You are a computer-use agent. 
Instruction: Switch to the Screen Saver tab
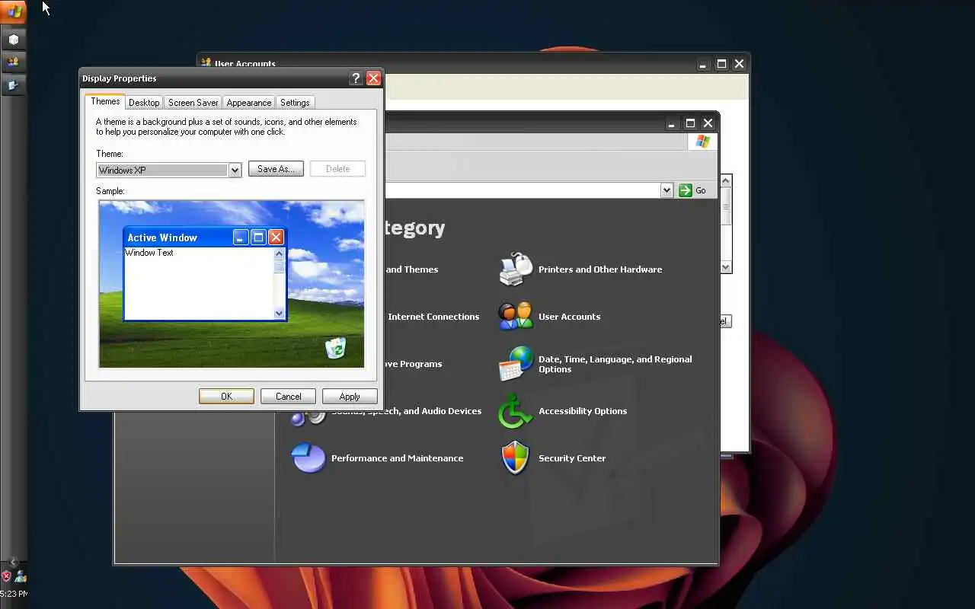point(193,103)
